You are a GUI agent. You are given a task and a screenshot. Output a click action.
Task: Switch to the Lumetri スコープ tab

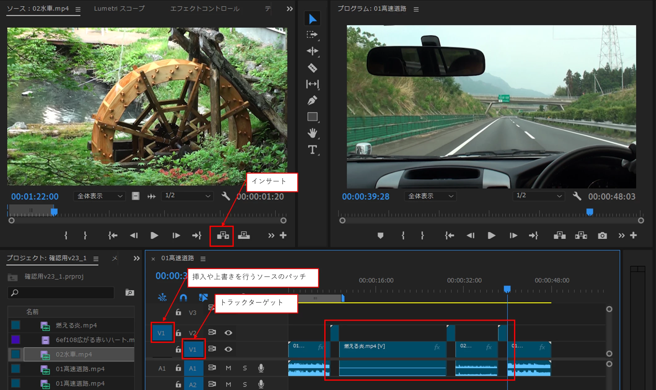click(119, 9)
